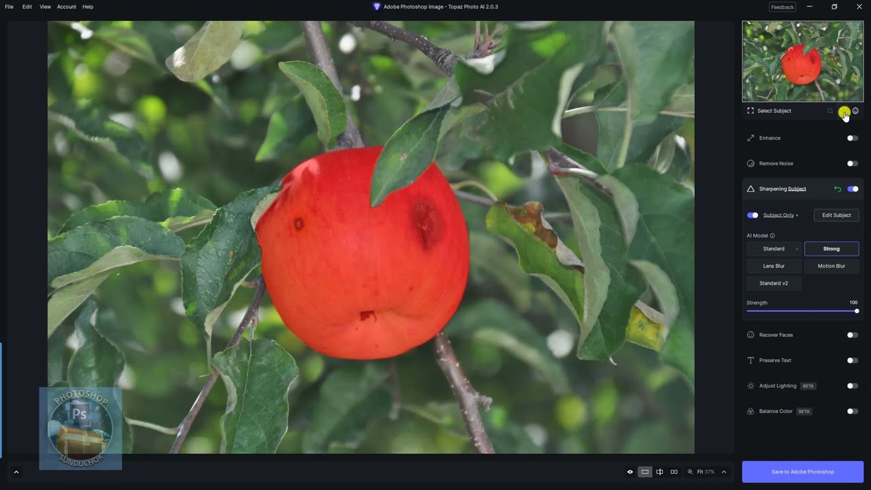Open the Account menu
The width and height of the screenshot is (871, 490).
pos(67,7)
